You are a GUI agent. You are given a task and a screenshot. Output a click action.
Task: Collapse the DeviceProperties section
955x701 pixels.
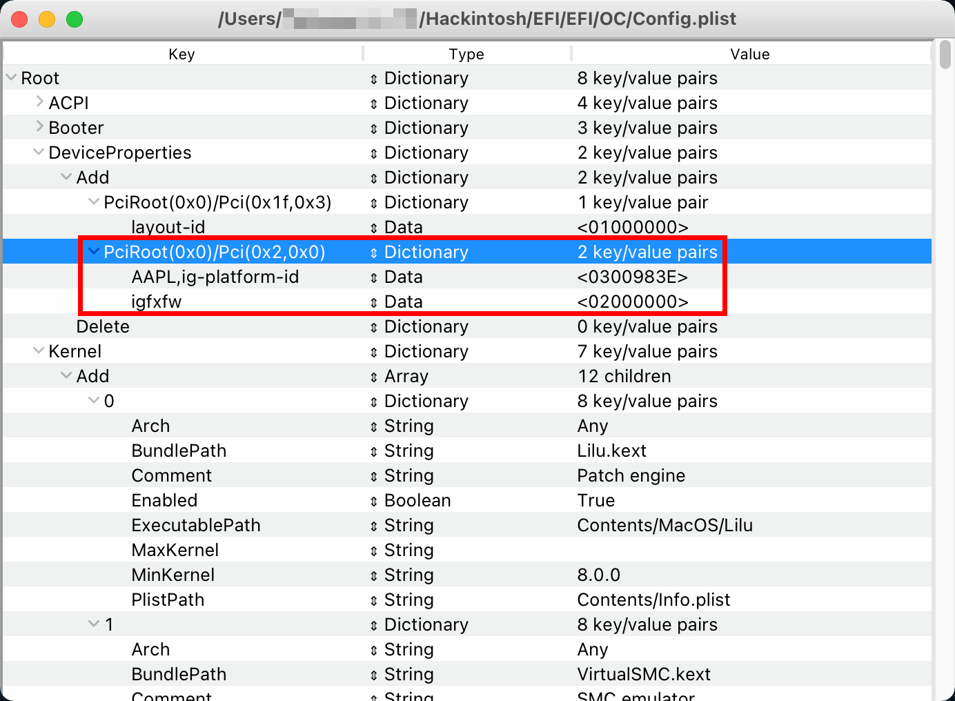coord(39,152)
